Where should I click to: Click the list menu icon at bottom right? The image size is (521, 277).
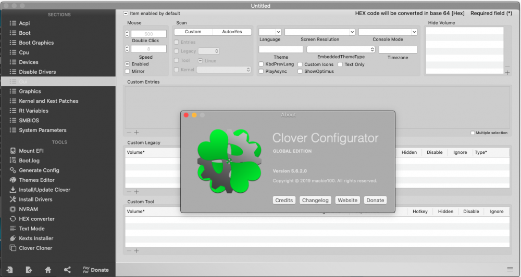coord(510,269)
